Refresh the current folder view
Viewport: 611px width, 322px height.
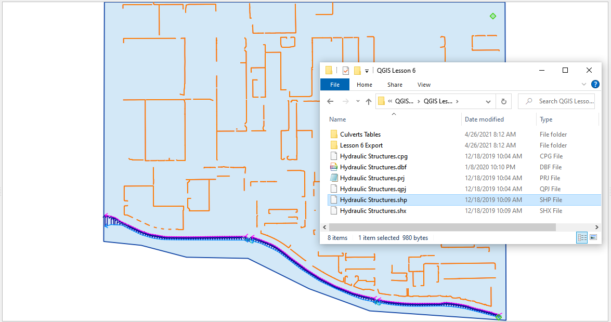click(x=503, y=101)
